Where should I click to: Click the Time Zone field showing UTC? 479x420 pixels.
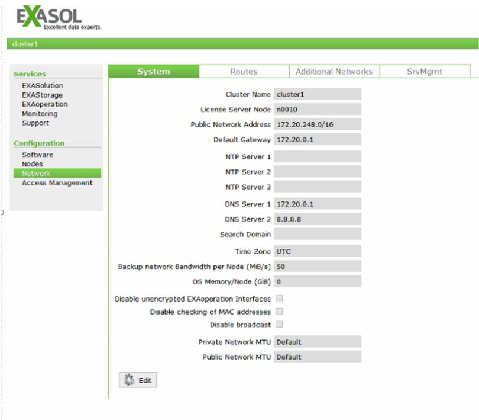(318, 251)
